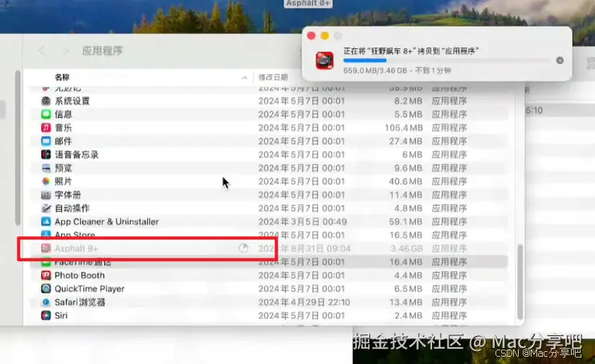This screenshot has width=595, height=364.
Task: Click the 系统设置 app icon
Action: (x=46, y=101)
